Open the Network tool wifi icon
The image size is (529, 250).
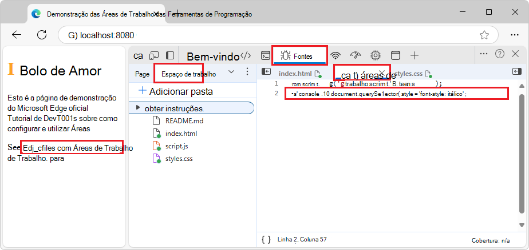click(335, 55)
